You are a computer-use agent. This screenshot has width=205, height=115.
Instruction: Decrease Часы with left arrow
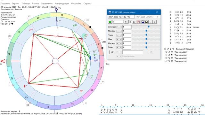click(x=118, y=35)
